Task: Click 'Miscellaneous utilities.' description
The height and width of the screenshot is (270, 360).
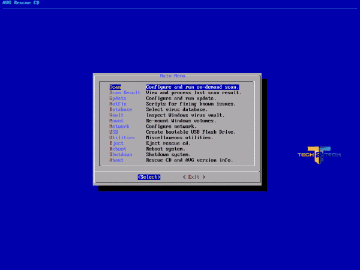Action: (180, 137)
